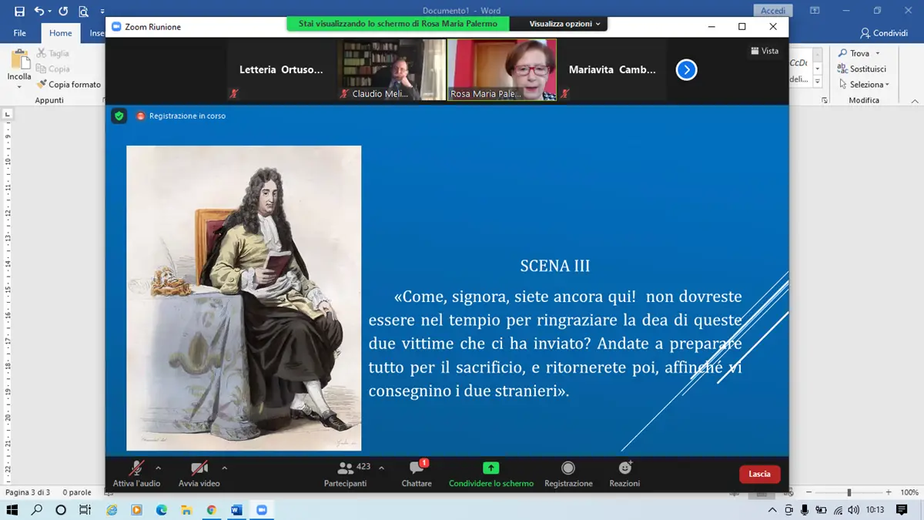
Task: Open the Visualizza opzioni dropdown
Action: tap(564, 24)
